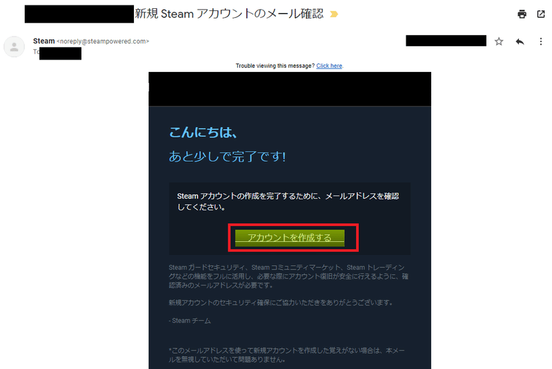
Task: Reply using the arrow icon
Action: coord(520,41)
